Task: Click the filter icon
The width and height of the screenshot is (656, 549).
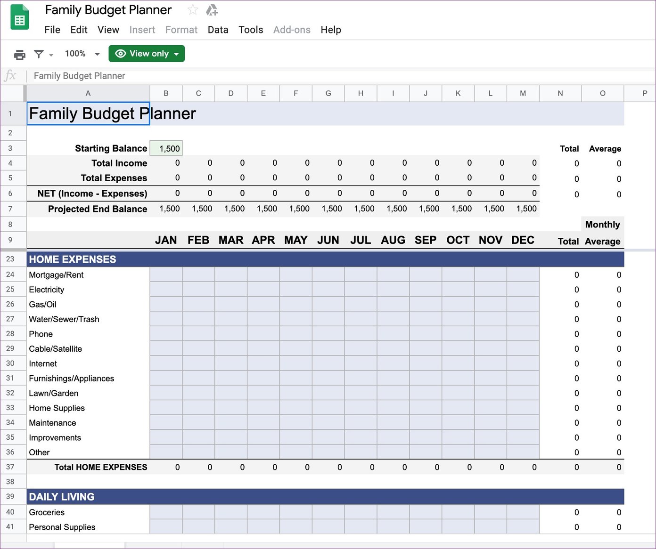Action: pos(39,54)
